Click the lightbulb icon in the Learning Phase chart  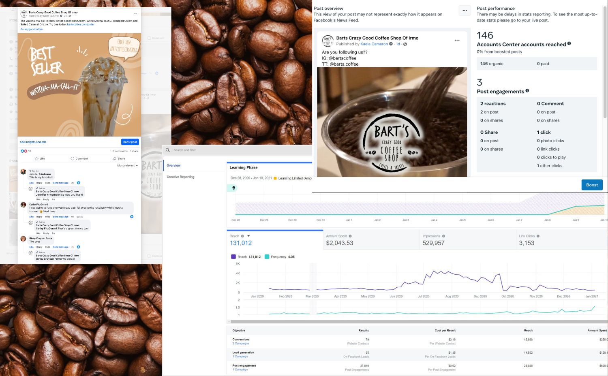click(233, 188)
